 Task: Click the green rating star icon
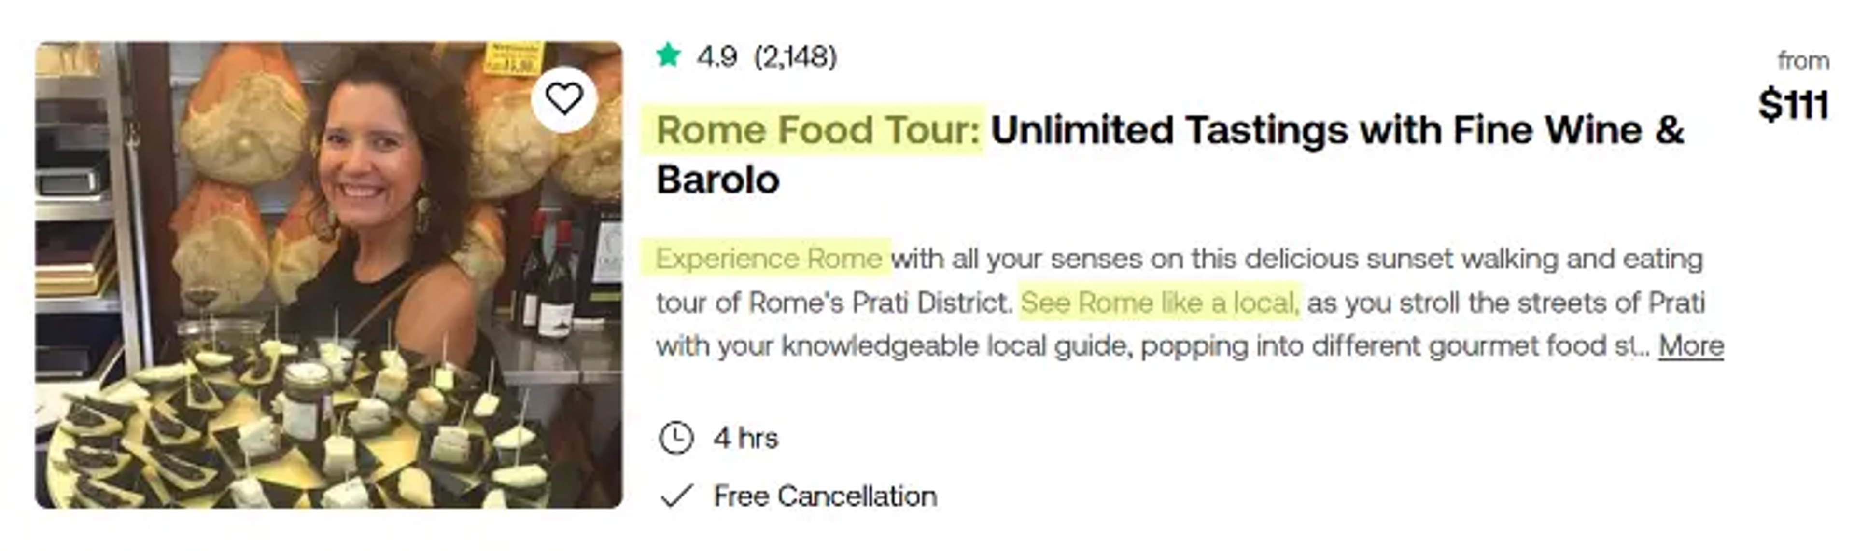coord(668,55)
